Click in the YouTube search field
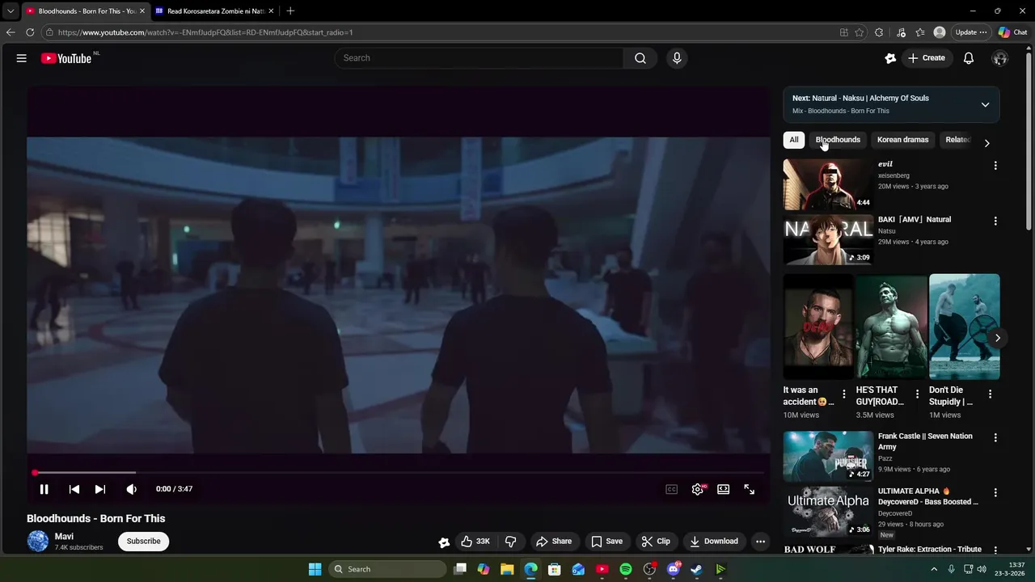This screenshot has width=1035, height=582. (x=479, y=58)
